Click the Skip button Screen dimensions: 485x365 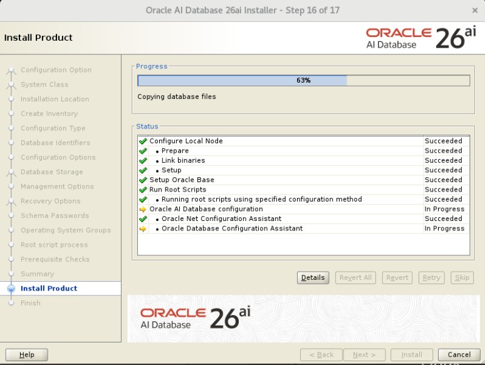pos(462,277)
